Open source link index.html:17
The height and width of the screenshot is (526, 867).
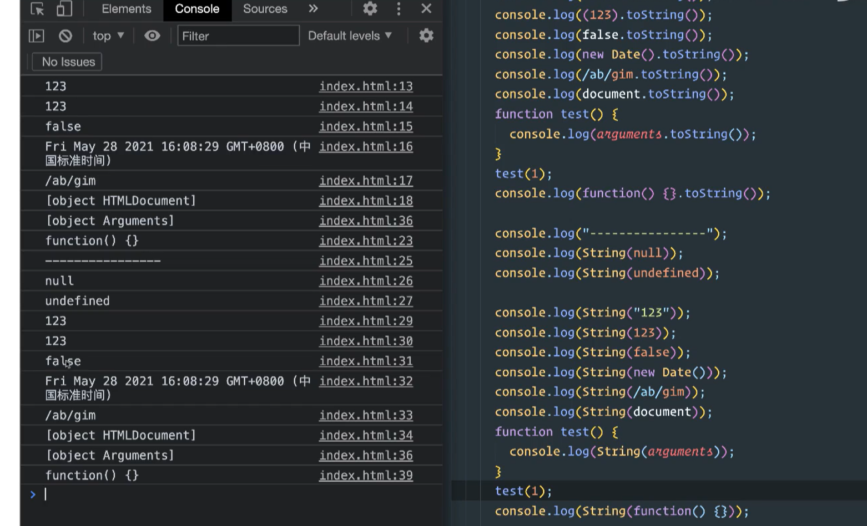pyautogui.click(x=366, y=181)
